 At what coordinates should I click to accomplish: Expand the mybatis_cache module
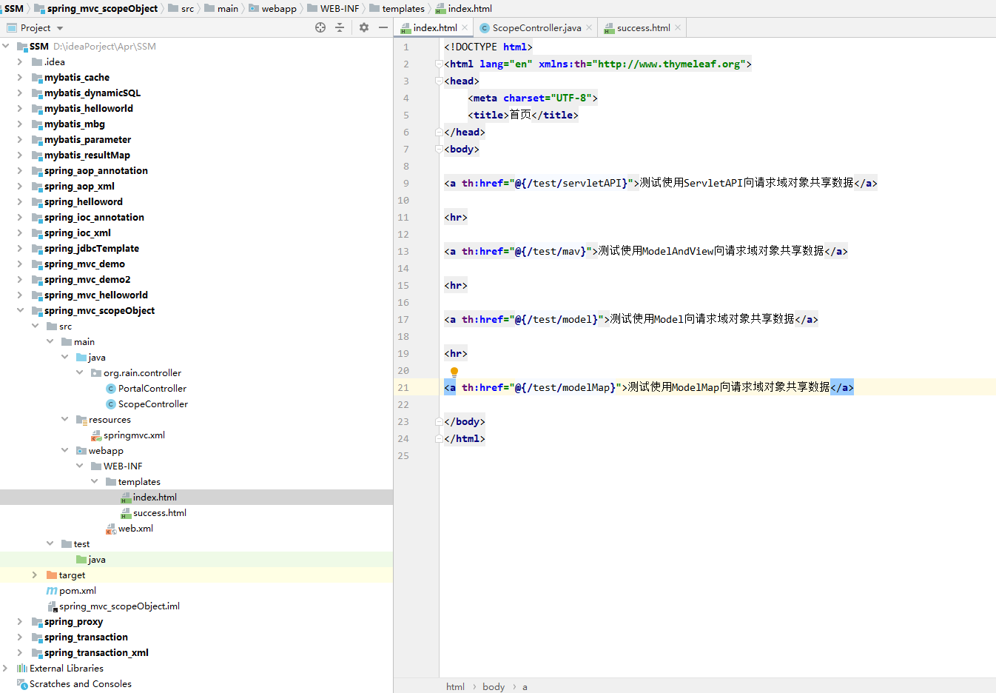[20, 77]
